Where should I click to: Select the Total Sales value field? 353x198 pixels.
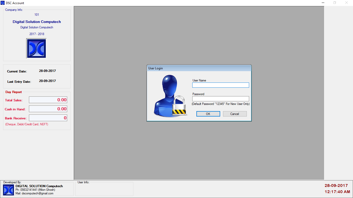pos(48,100)
